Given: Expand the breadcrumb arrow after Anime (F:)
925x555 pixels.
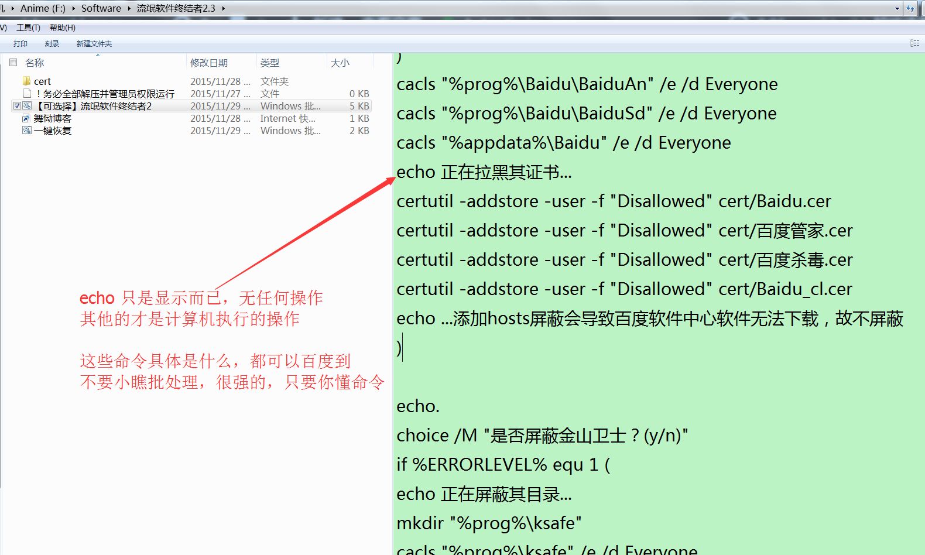Looking at the screenshot, I should pyautogui.click(x=73, y=8).
